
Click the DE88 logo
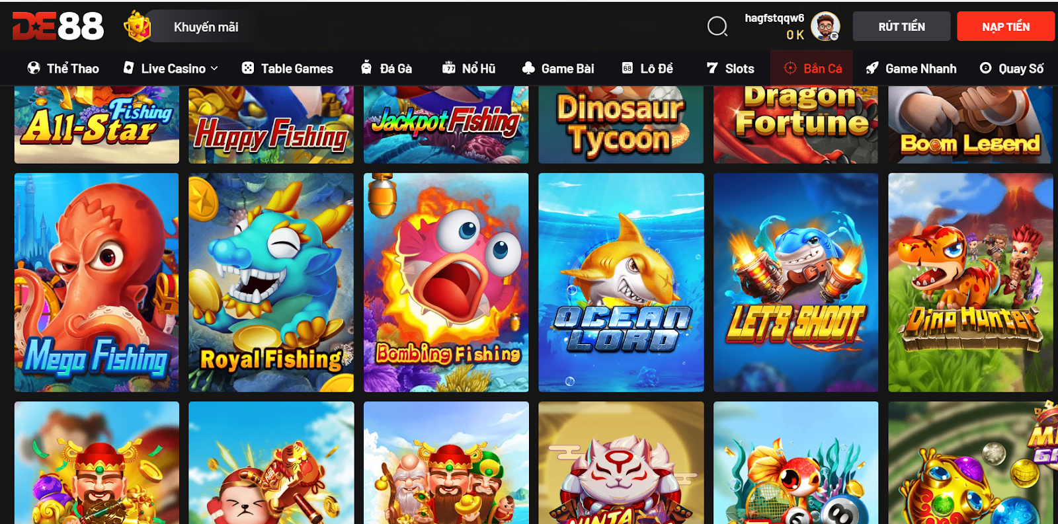[x=58, y=26]
